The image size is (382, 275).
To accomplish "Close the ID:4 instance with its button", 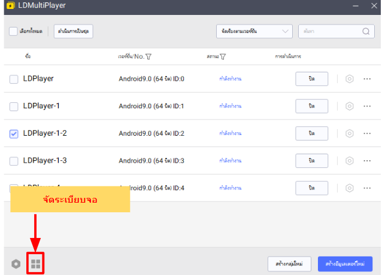I will click(x=312, y=188).
